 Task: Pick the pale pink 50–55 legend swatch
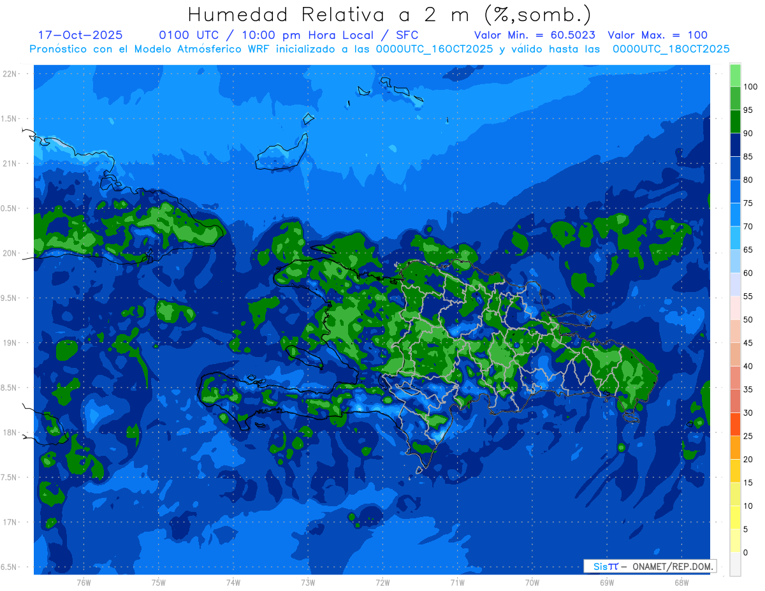(735, 308)
